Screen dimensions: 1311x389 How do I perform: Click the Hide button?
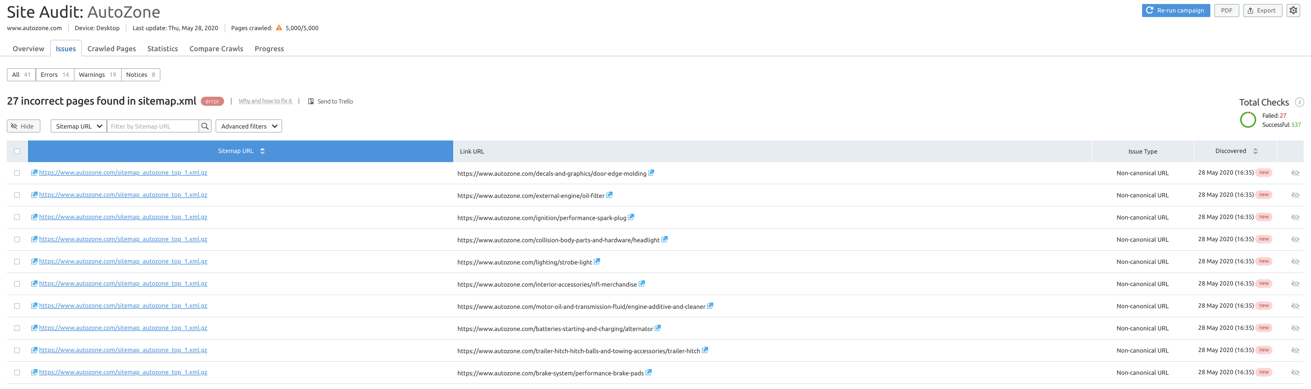pyautogui.click(x=23, y=126)
